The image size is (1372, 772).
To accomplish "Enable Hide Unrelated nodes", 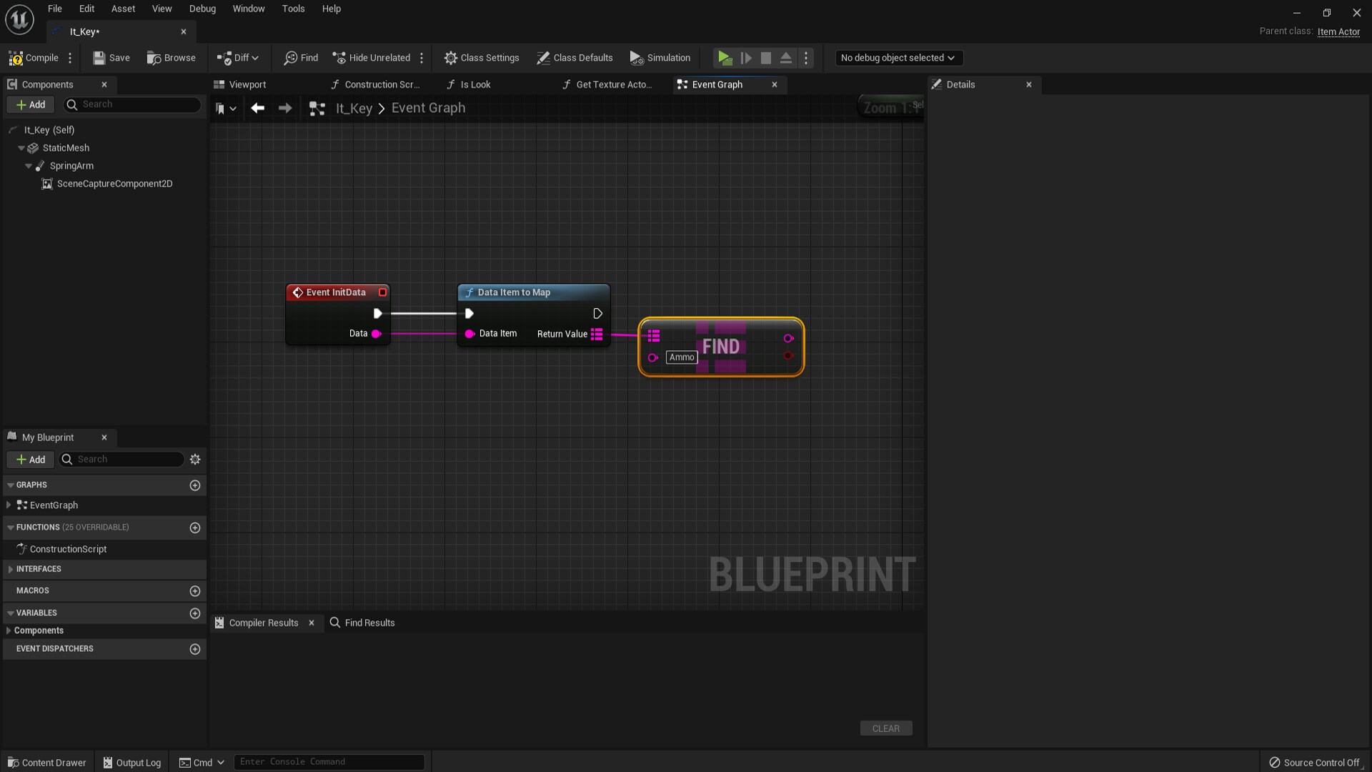I will tap(371, 58).
